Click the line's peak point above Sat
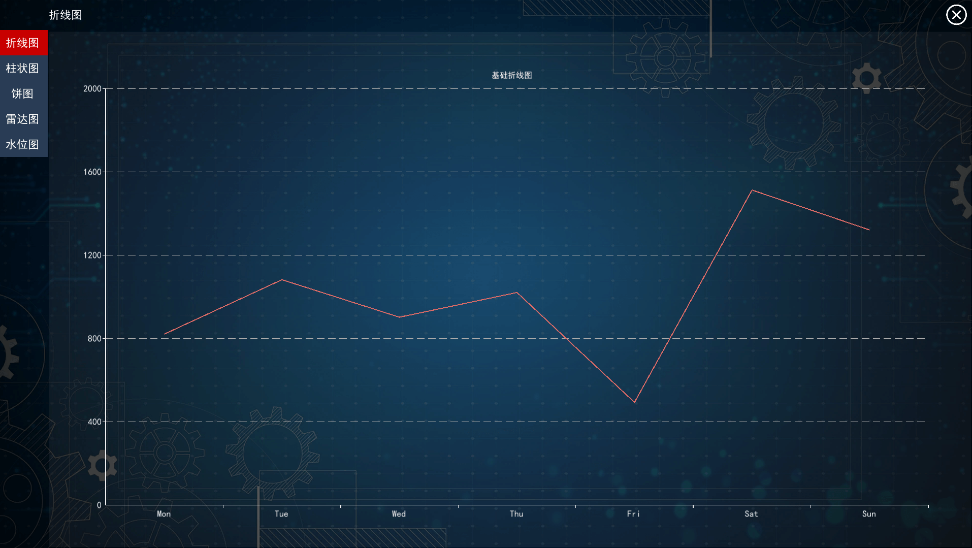The width and height of the screenshot is (972, 548). pyautogui.click(x=752, y=190)
